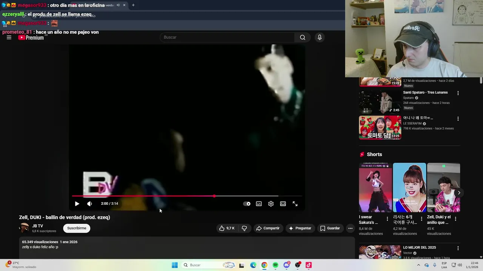The image size is (483, 271).
Task: Switch to Google Chrome on taskbar
Action: pos(264,265)
